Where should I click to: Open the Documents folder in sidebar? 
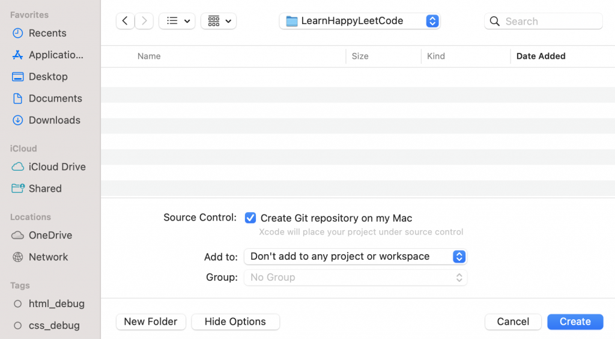tap(55, 98)
